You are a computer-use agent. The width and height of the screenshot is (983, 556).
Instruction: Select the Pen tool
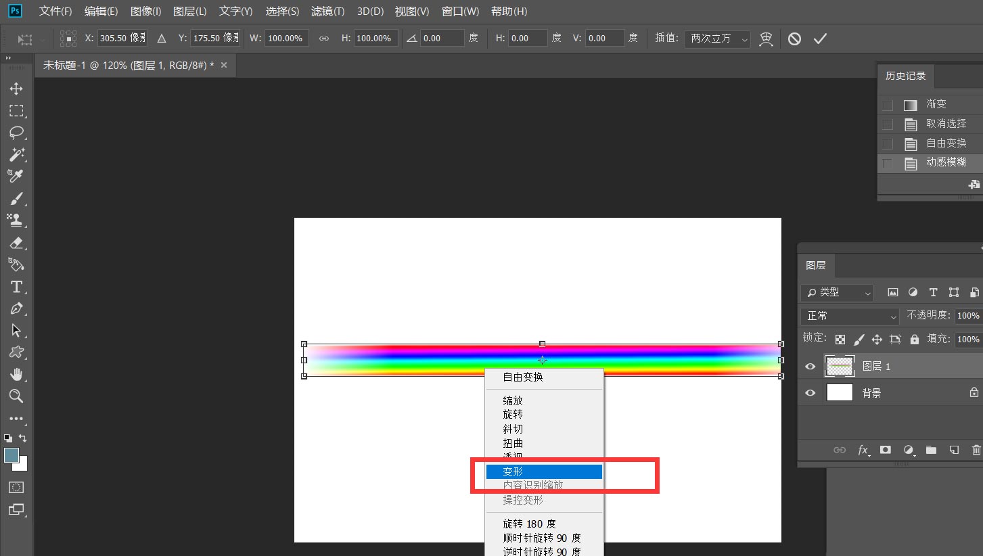[16, 308]
